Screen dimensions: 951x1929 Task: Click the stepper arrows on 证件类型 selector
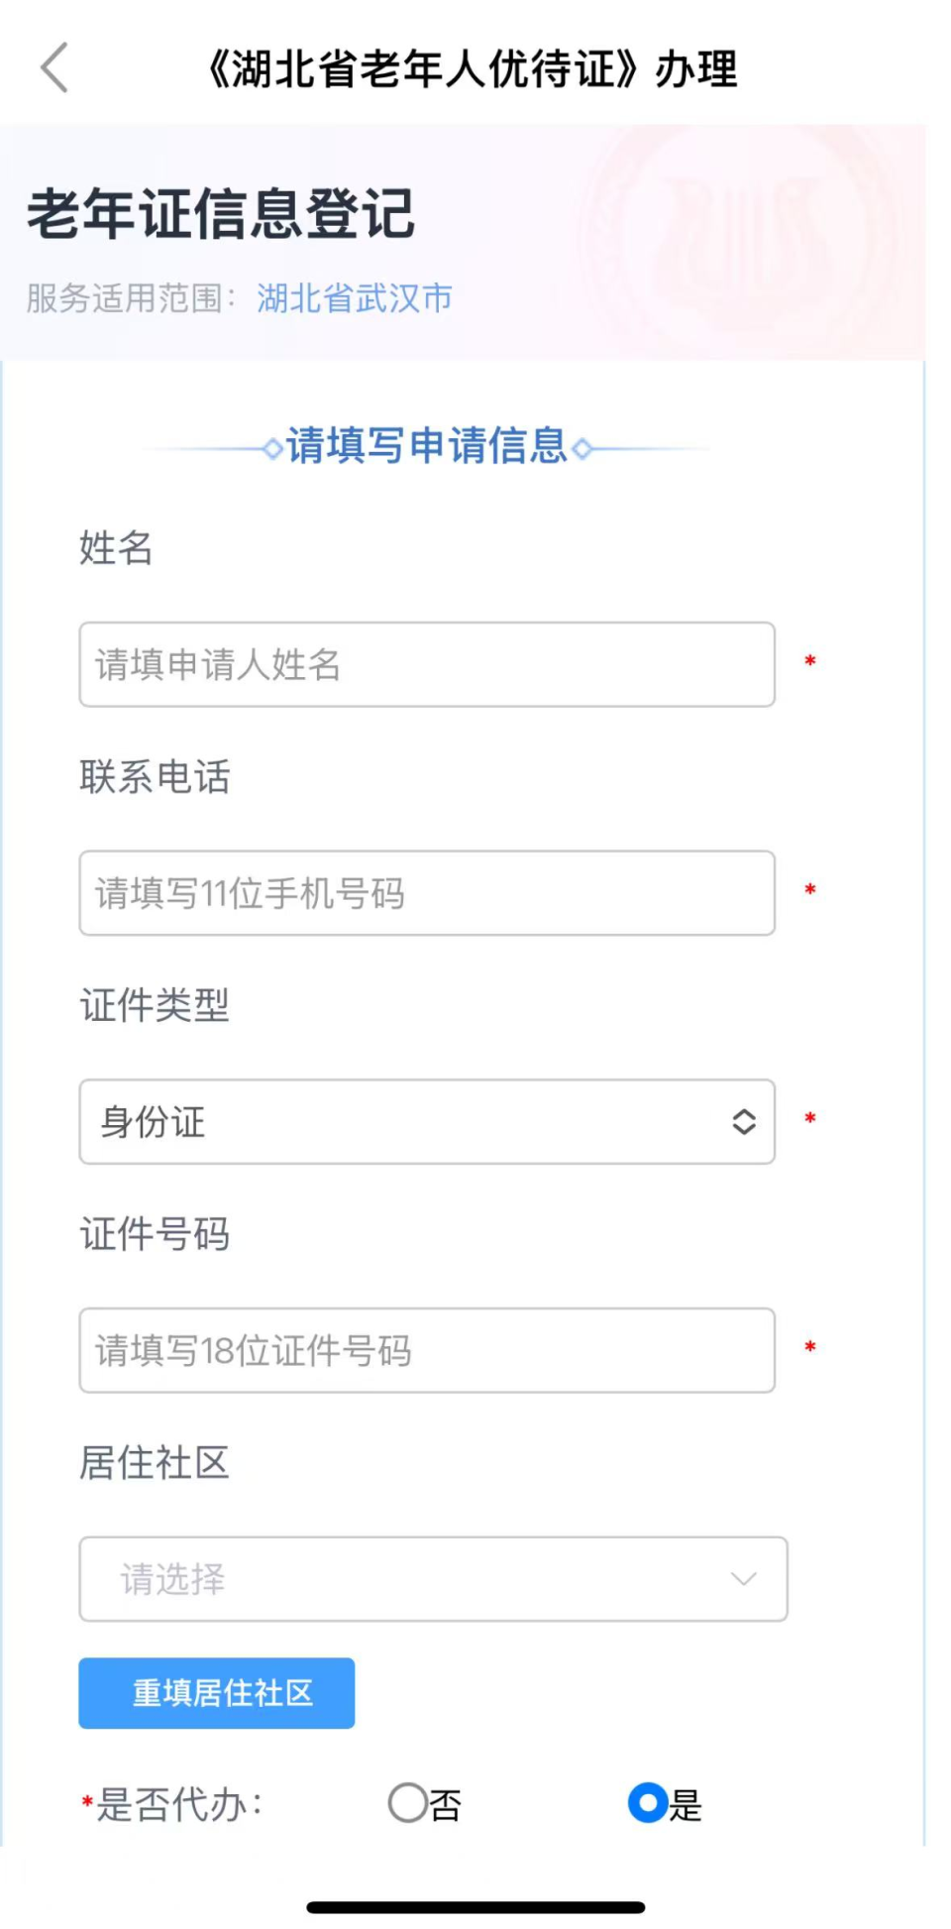click(743, 1123)
